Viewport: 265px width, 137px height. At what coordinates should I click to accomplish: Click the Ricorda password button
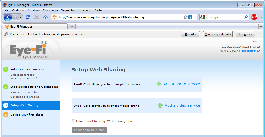pos(190,34)
